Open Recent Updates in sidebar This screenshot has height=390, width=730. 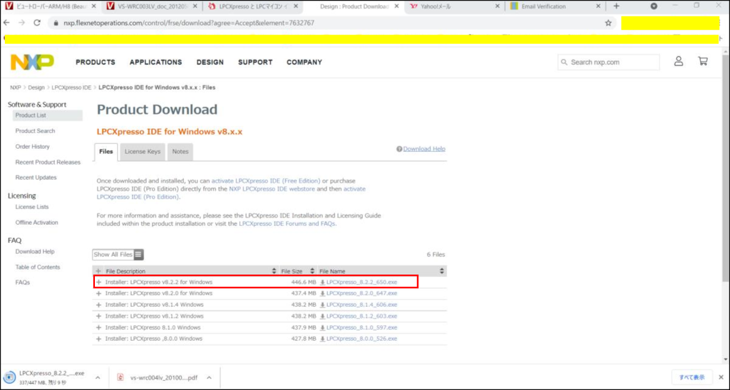tap(36, 177)
